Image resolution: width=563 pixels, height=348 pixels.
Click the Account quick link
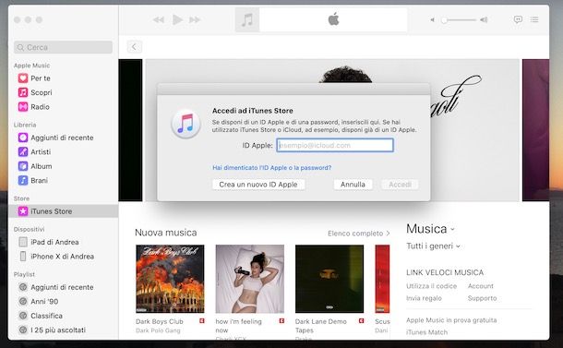click(x=481, y=286)
